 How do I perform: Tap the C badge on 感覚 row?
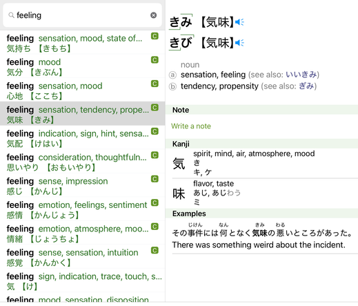click(155, 250)
